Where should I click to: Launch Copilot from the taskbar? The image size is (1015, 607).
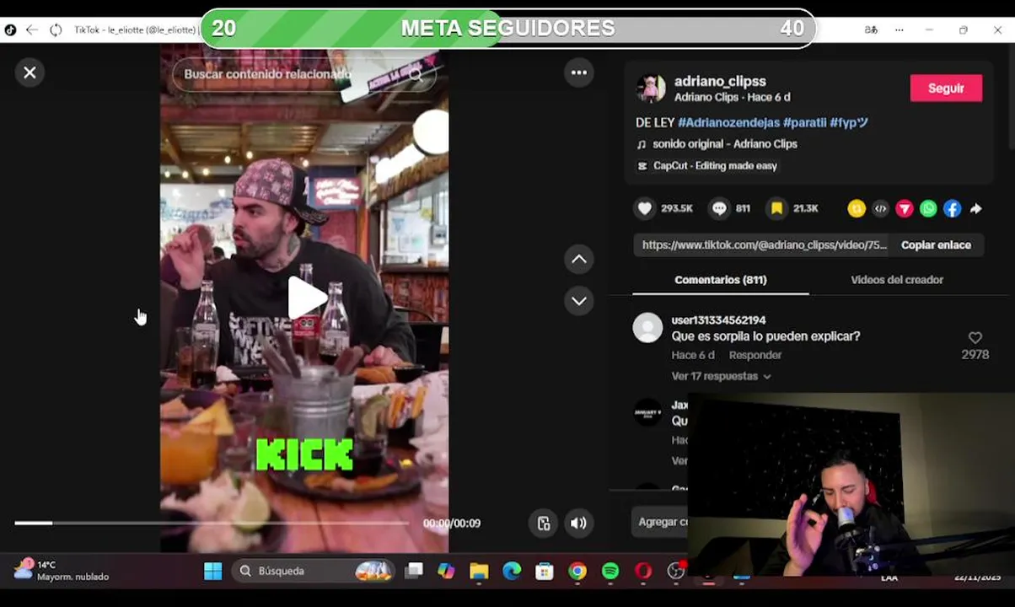(x=446, y=572)
